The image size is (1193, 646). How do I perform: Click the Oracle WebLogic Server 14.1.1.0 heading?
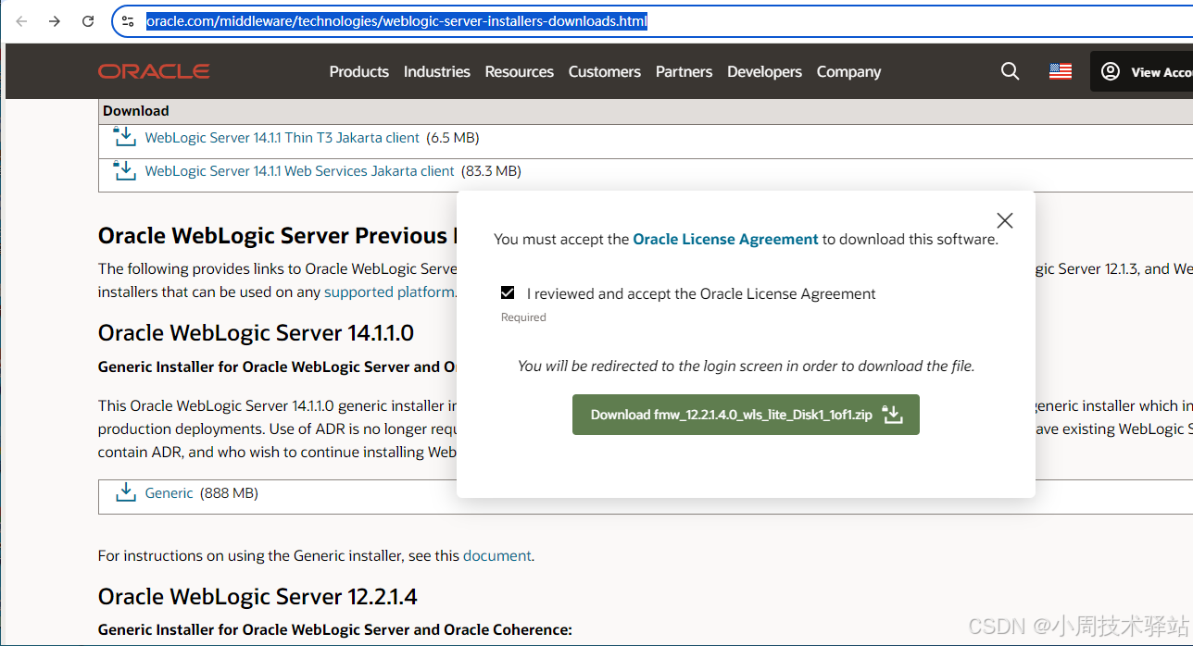point(256,333)
